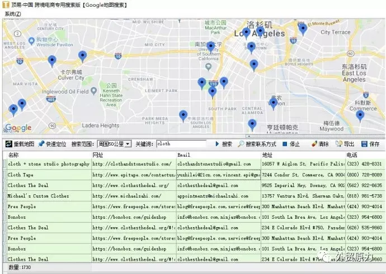Click the map pin at Park Mesa Heights
Screen dimensions: 386x274
click(x=183, y=116)
